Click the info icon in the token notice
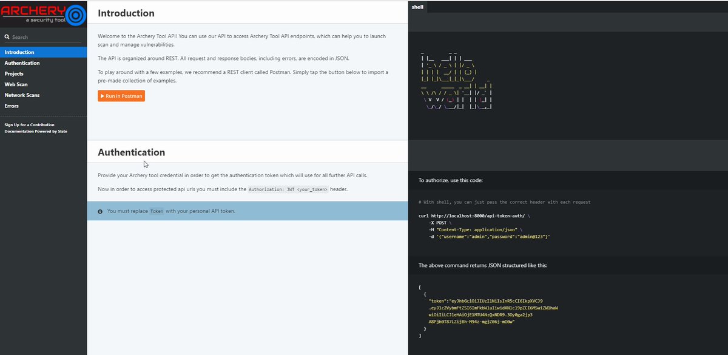 (x=101, y=211)
